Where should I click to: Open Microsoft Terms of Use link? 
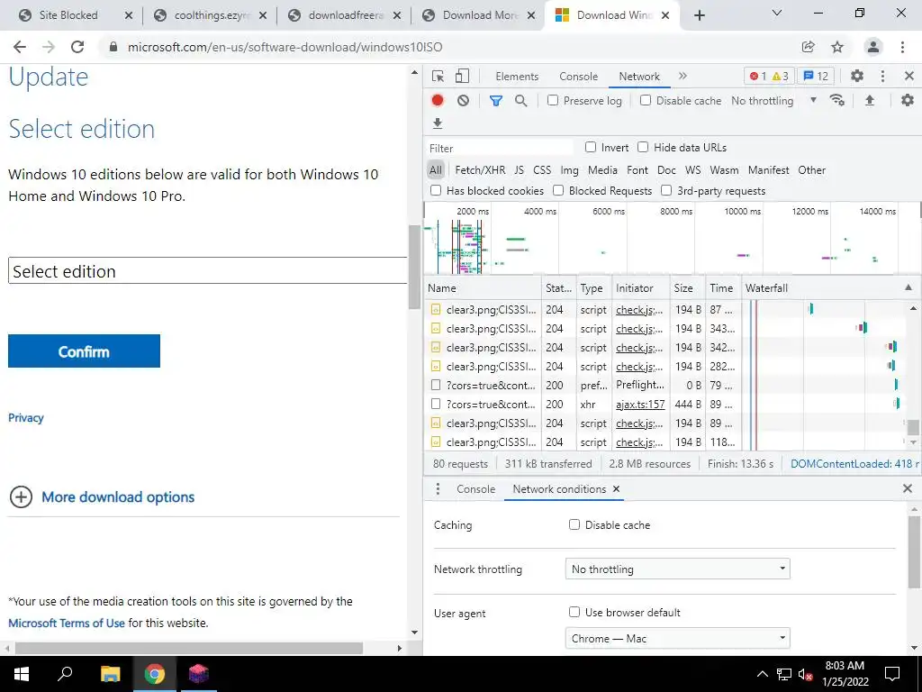(x=67, y=623)
